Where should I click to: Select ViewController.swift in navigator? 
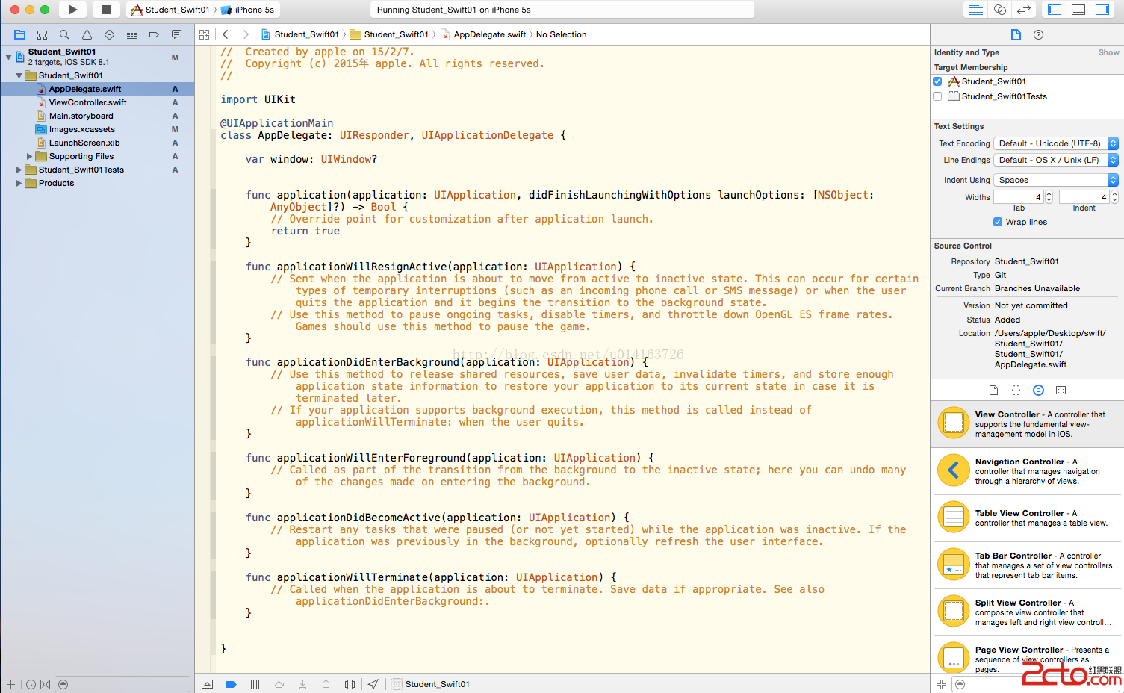[x=87, y=102]
